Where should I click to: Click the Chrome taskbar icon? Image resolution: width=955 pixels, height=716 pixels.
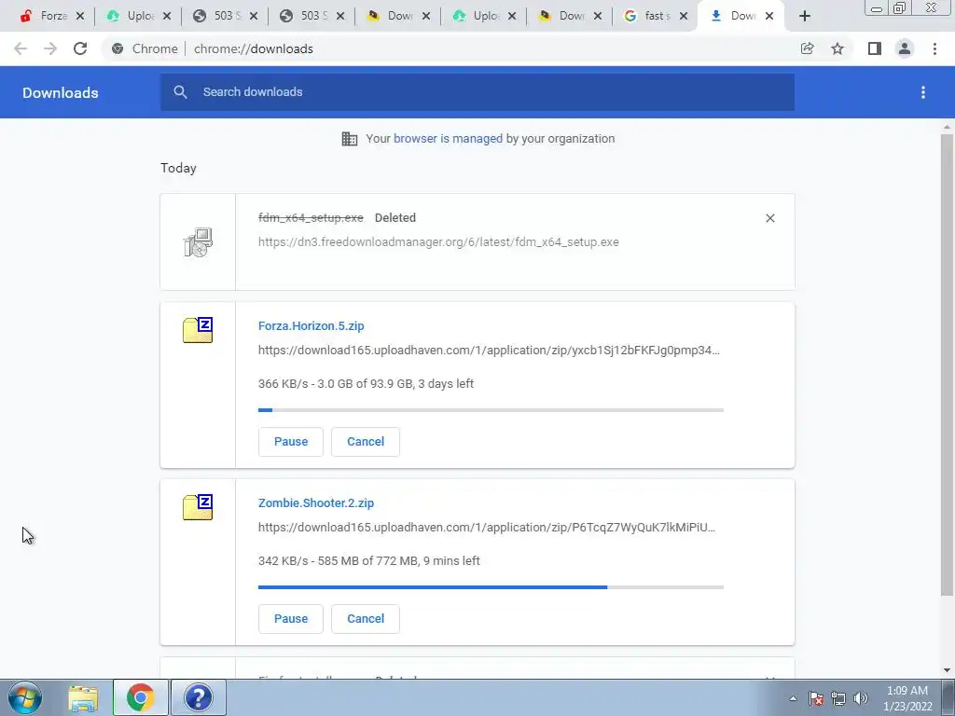tap(140, 697)
